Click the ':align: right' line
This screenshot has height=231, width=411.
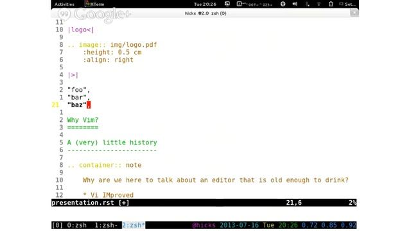(x=109, y=60)
